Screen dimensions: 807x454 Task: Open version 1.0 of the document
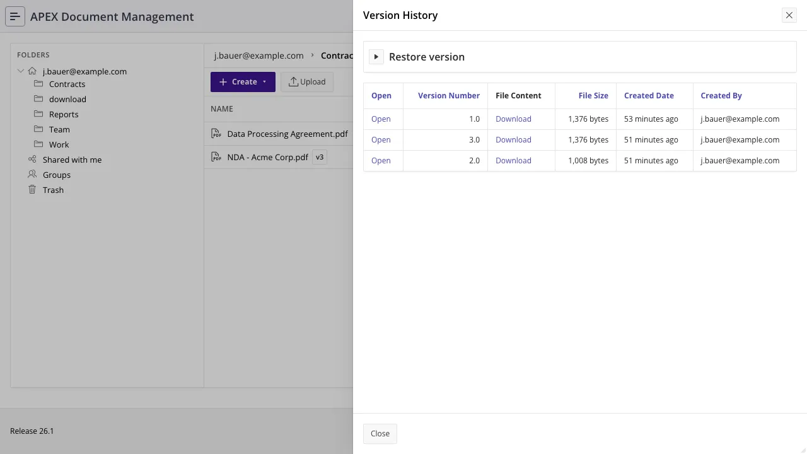pos(381,119)
